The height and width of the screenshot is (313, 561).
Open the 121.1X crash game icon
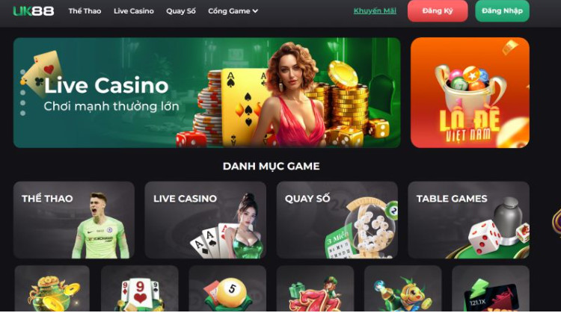[x=491, y=288]
